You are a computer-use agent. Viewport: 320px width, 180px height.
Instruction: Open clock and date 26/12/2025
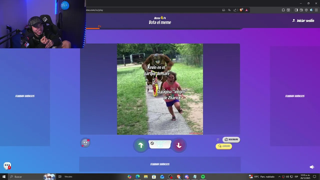305,177
